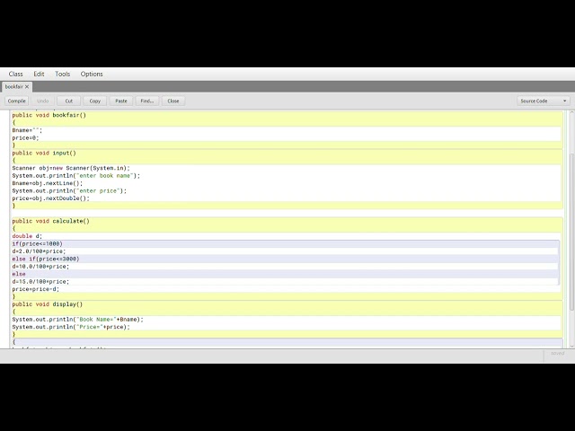Viewport: 575px width, 431px height.
Task: Click the Cut button
Action: point(69,101)
